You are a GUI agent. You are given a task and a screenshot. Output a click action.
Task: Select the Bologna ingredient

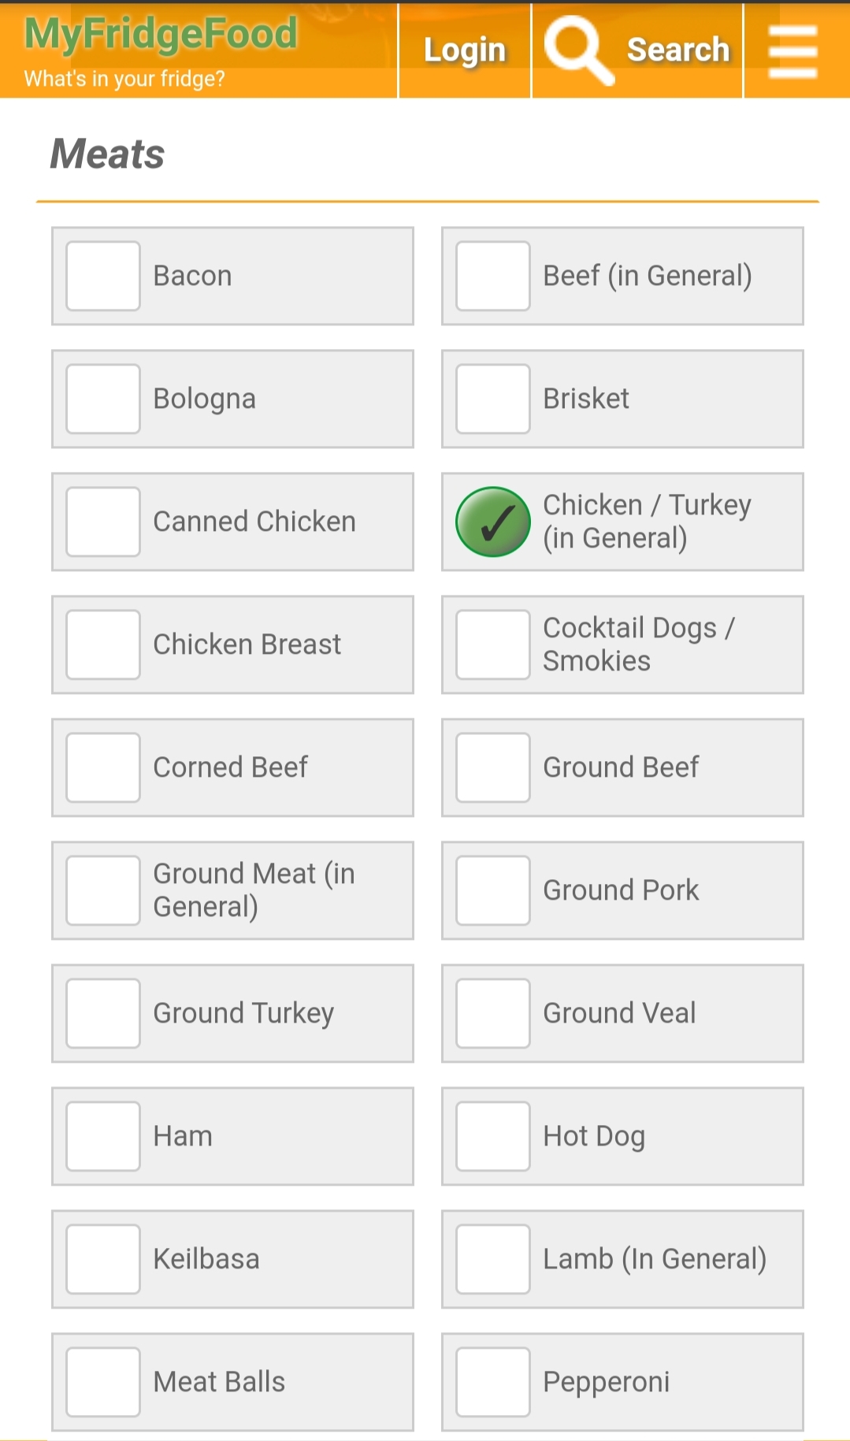click(103, 399)
